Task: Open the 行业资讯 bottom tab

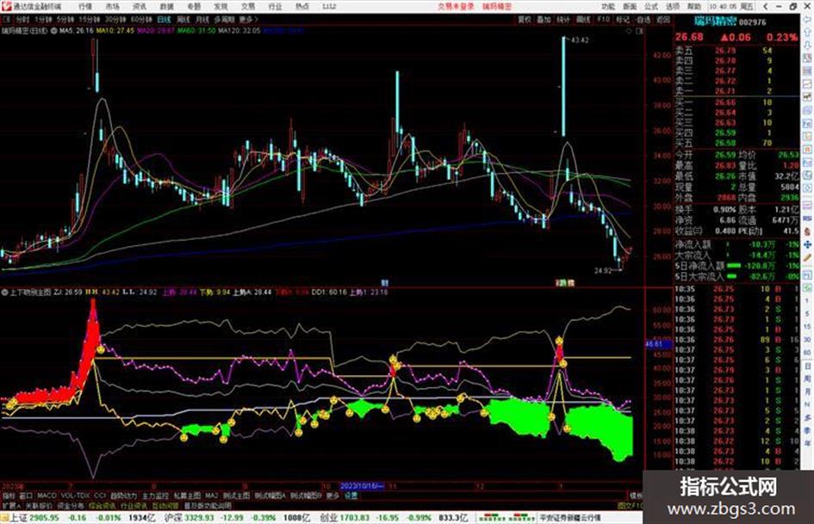Action: coord(134,505)
